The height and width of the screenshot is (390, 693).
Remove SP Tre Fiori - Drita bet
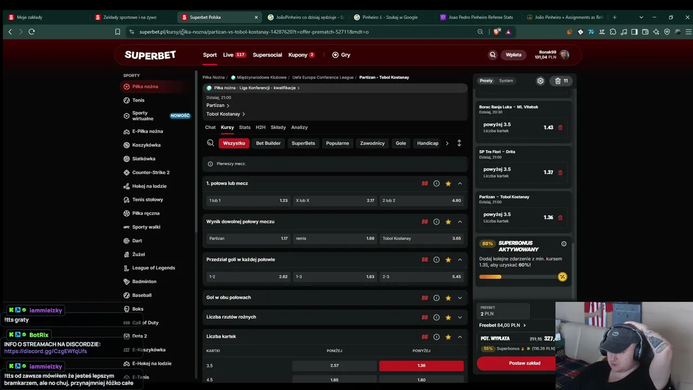click(560, 173)
